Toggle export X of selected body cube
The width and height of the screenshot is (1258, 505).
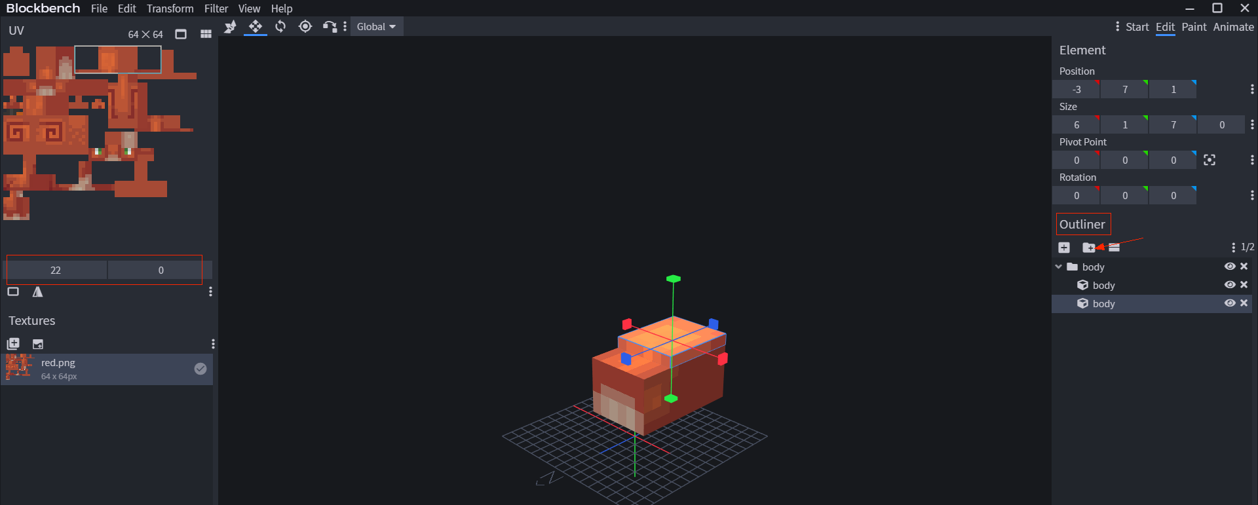pos(1244,303)
